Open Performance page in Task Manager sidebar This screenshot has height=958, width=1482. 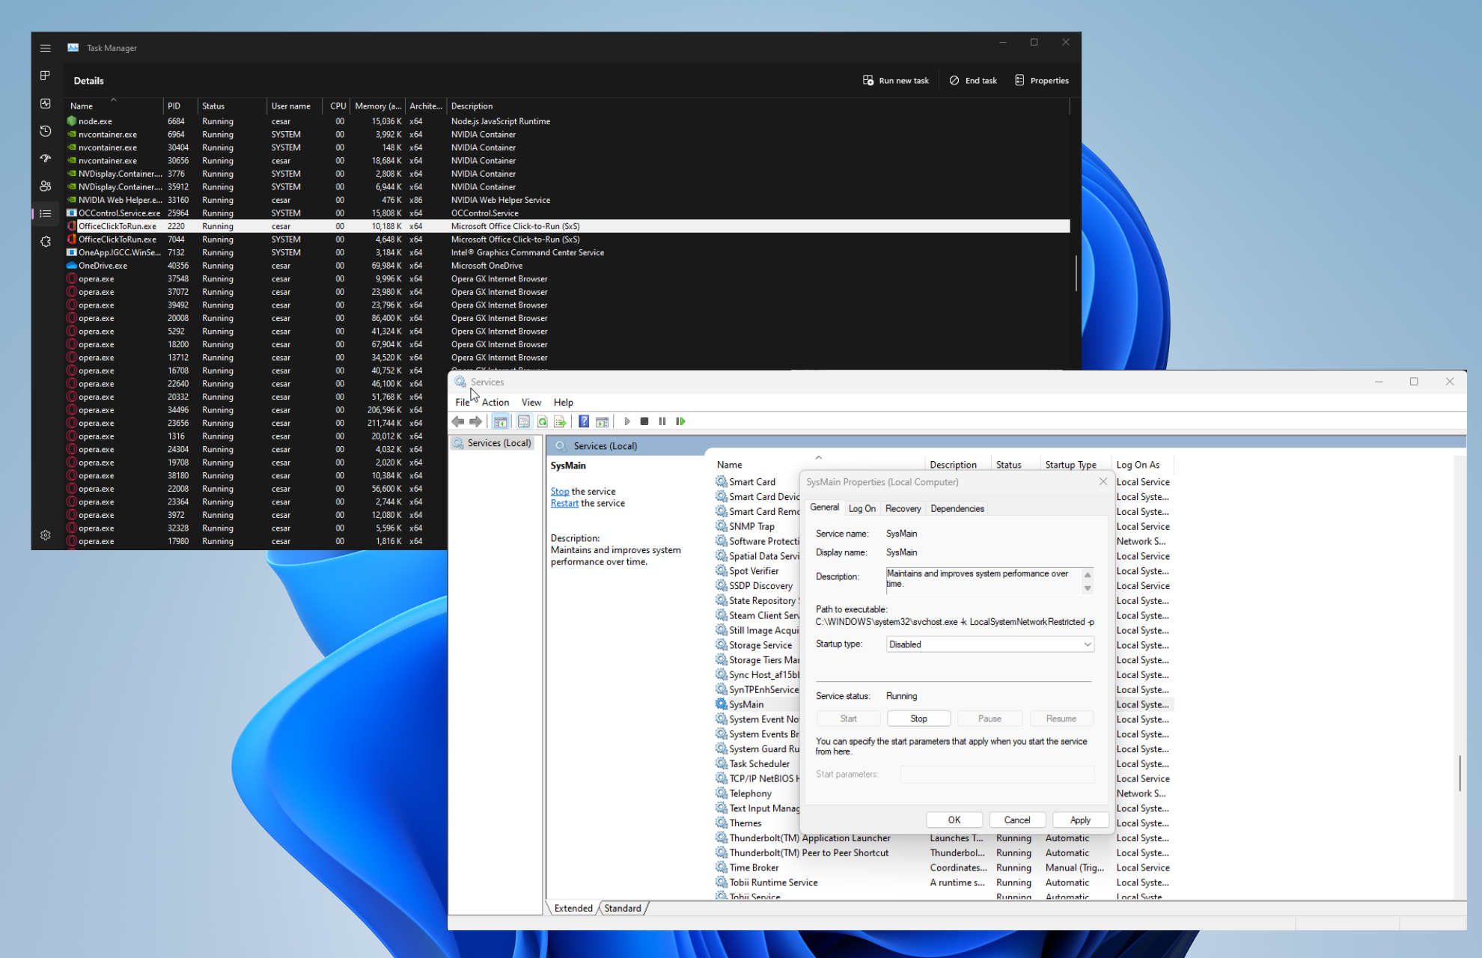click(46, 103)
